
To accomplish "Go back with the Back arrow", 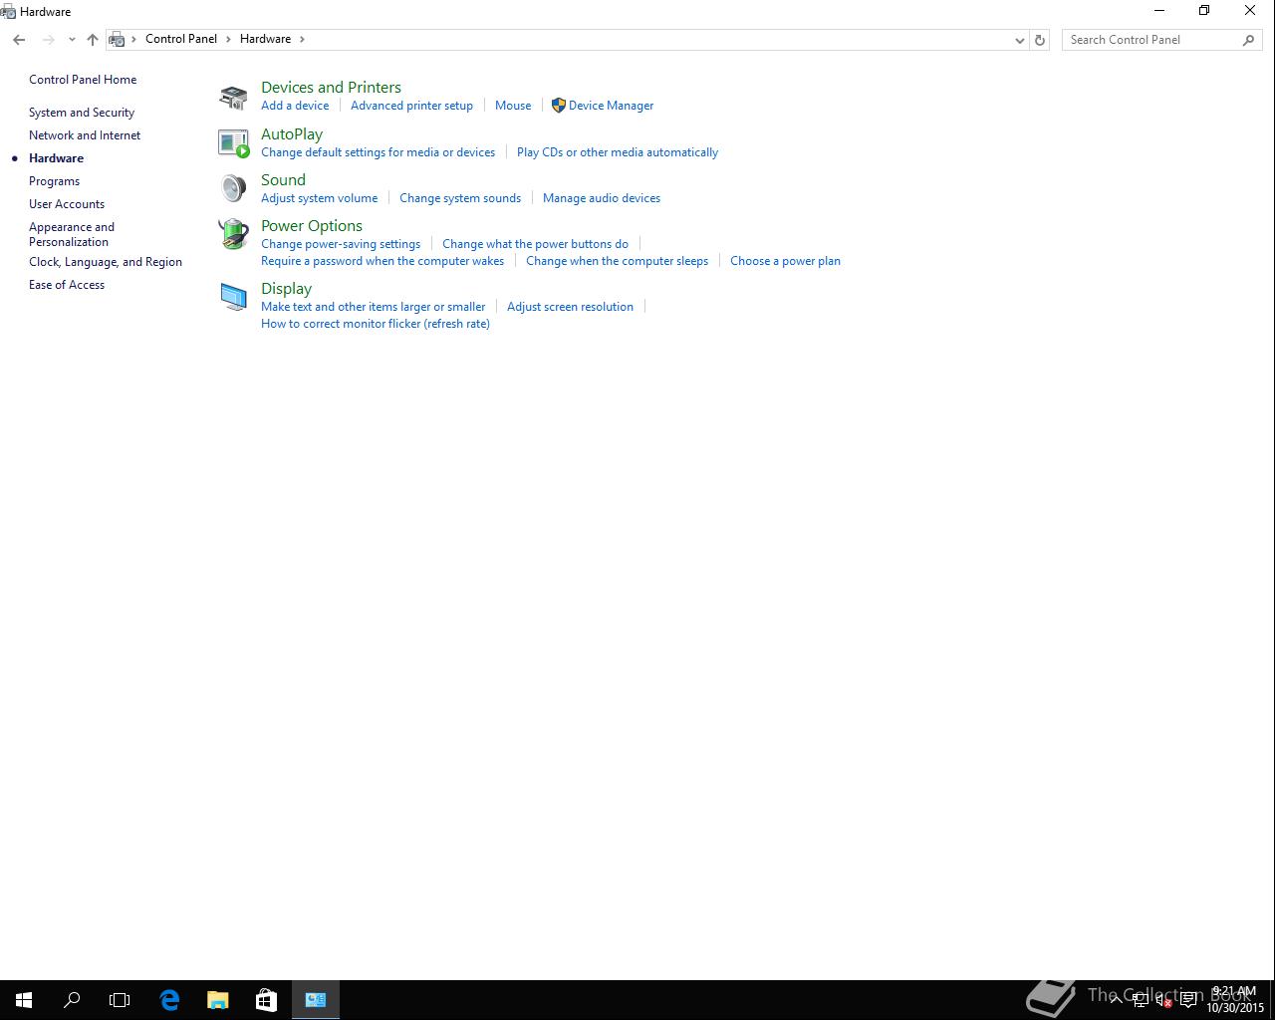I will click(x=19, y=40).
